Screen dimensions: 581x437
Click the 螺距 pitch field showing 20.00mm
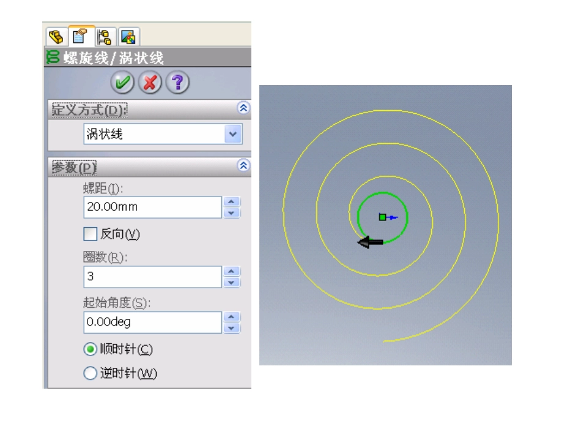153,207
